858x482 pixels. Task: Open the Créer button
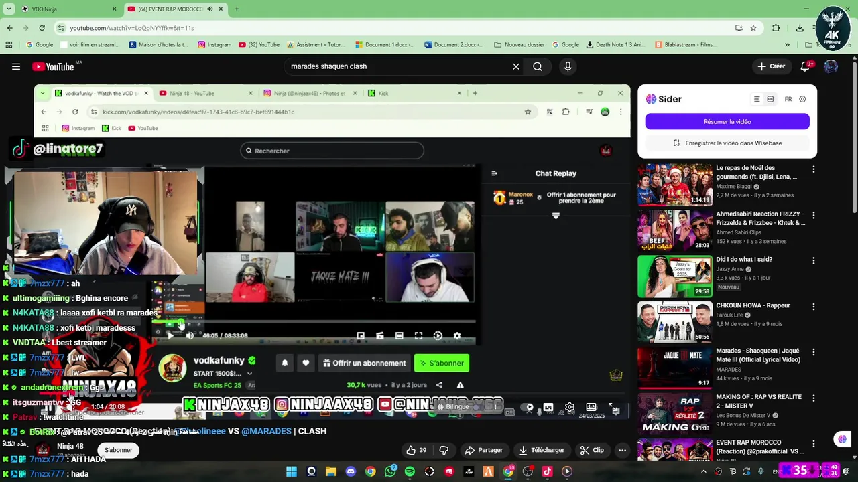coord(772,66)
